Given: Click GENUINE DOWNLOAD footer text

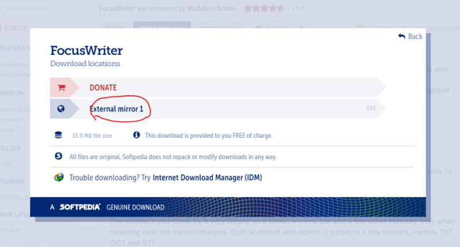Looking at the screenshot, I should pyautogui.click(x=135, y=207).
